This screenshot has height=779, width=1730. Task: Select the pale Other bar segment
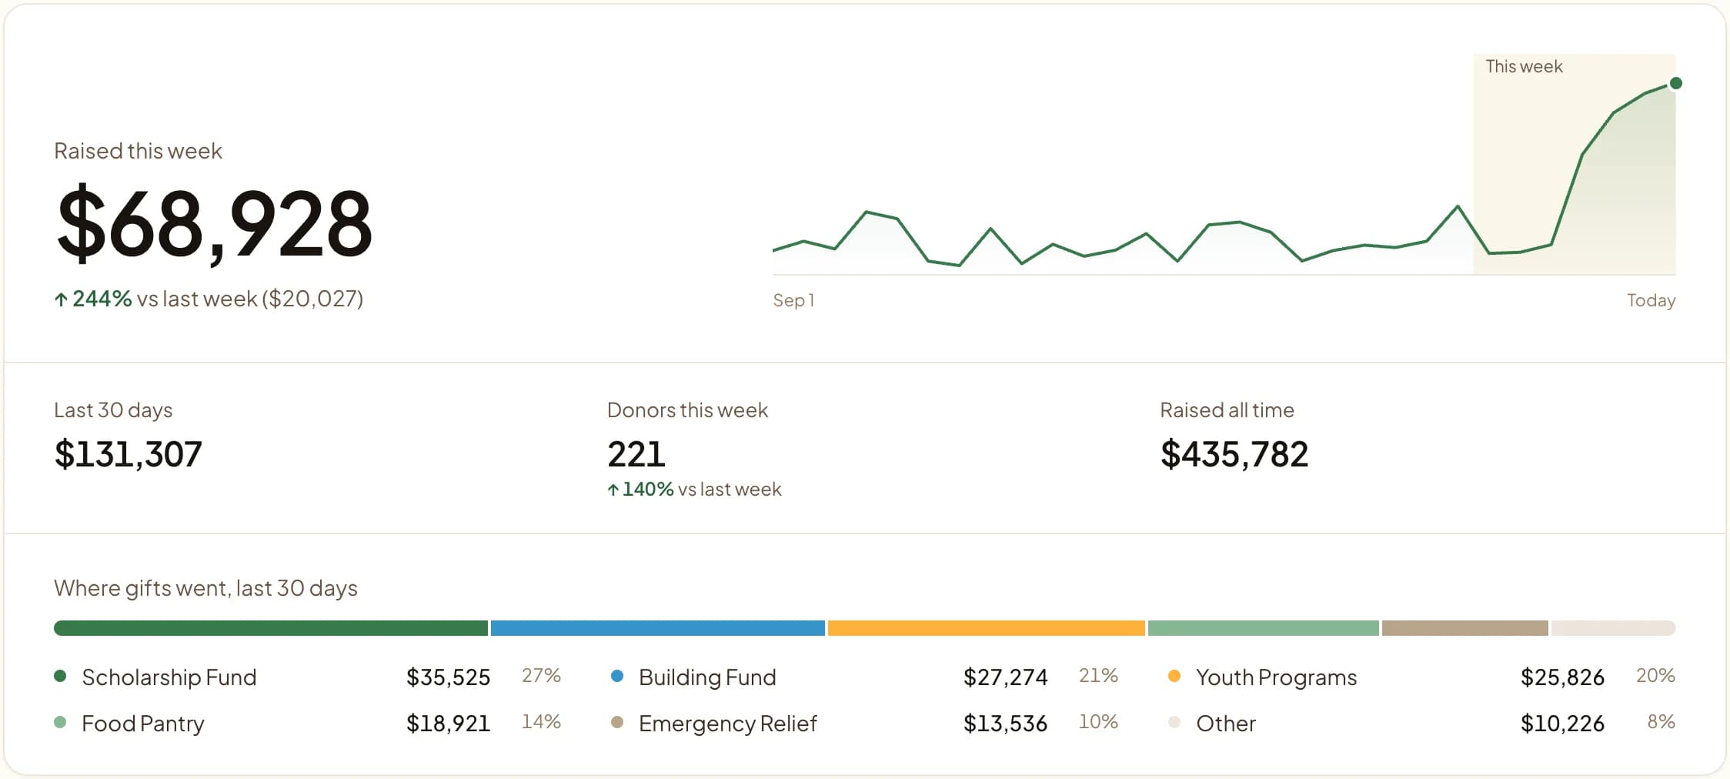pos(1614,628)
